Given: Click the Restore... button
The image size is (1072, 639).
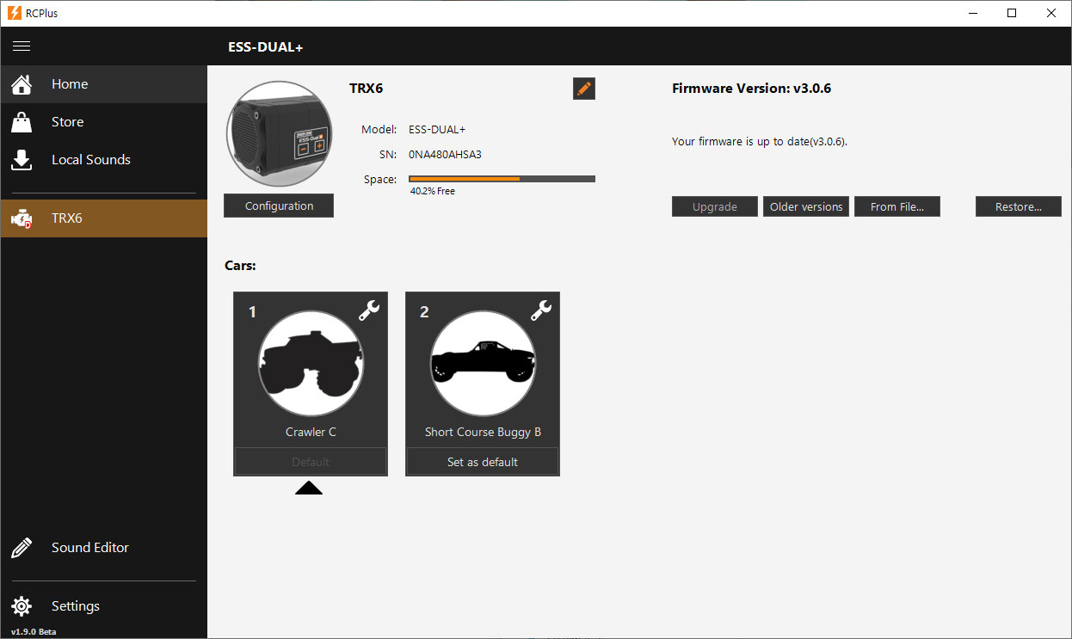Looking at the screenshot, I should (x=1019, y=206).
